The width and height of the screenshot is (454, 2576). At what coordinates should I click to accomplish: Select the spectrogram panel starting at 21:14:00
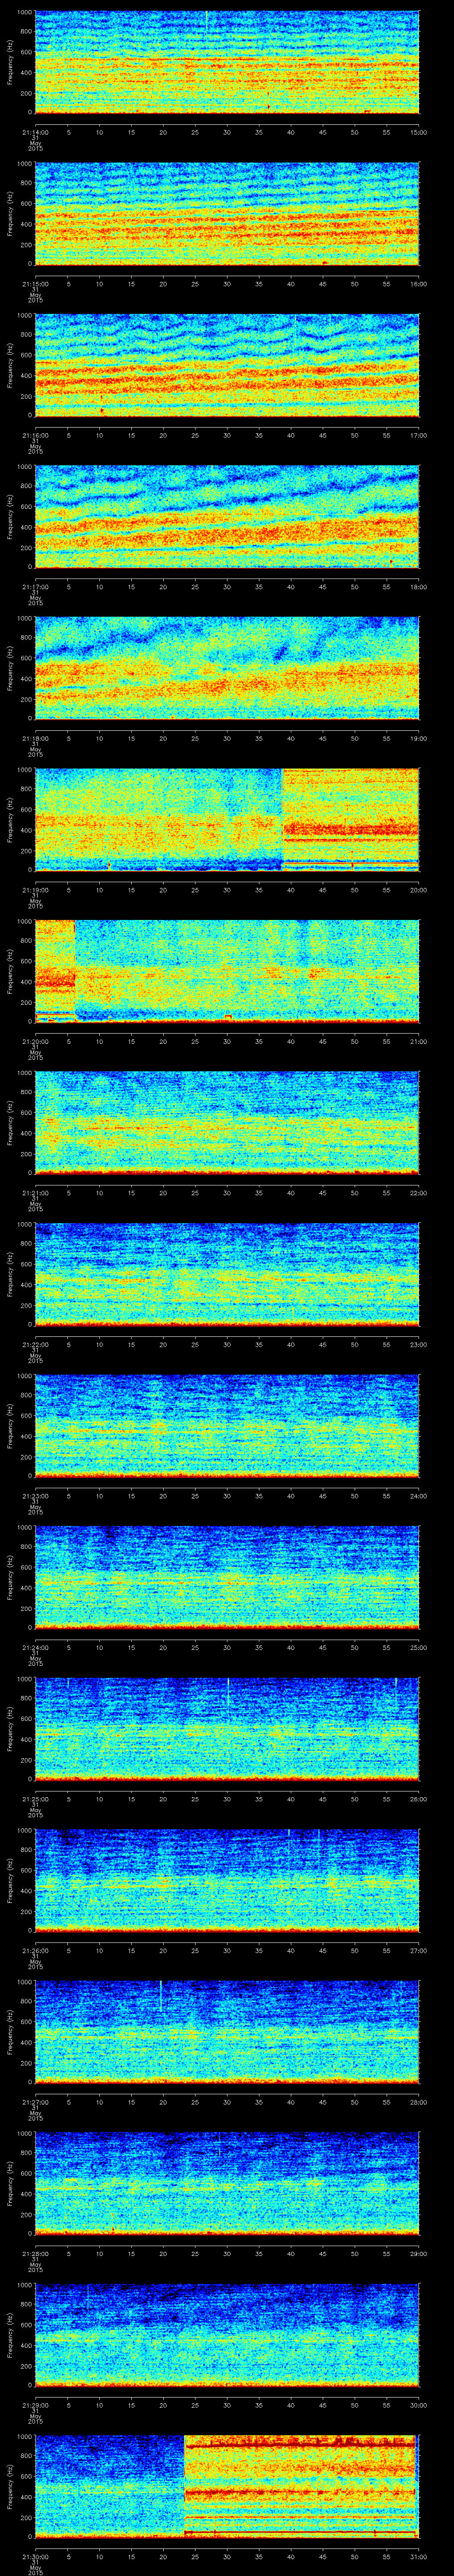point(227,62)
